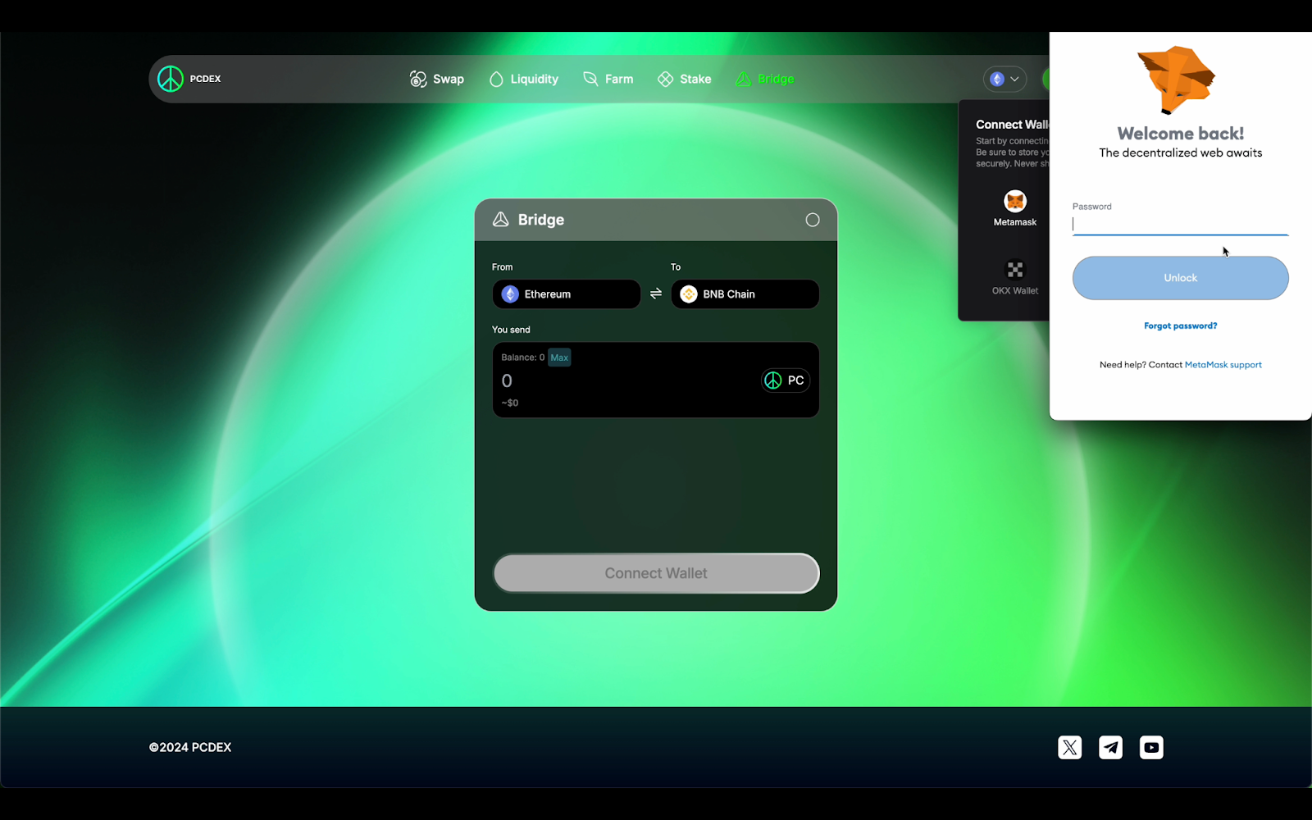Click the Connect Wallet button

point(656,573)
